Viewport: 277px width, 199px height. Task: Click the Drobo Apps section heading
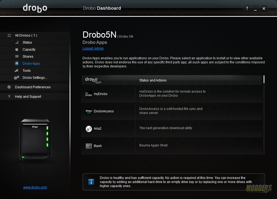pos(95,43)
